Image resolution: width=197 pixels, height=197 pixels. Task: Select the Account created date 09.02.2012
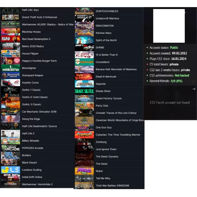(179, 53)
